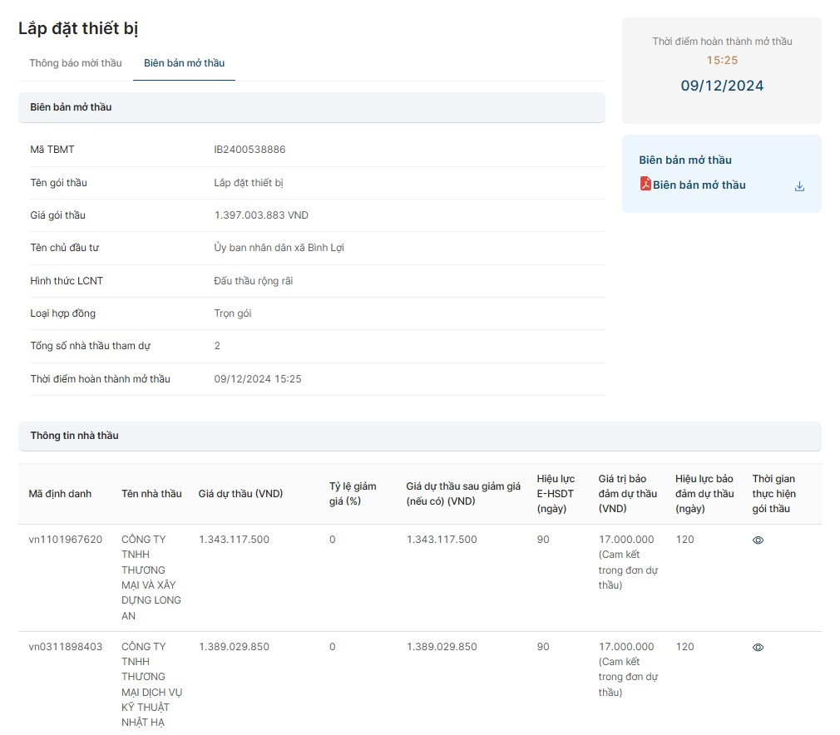Click the Lắp đặt thiết bị page title

click(x=78, y=28)
